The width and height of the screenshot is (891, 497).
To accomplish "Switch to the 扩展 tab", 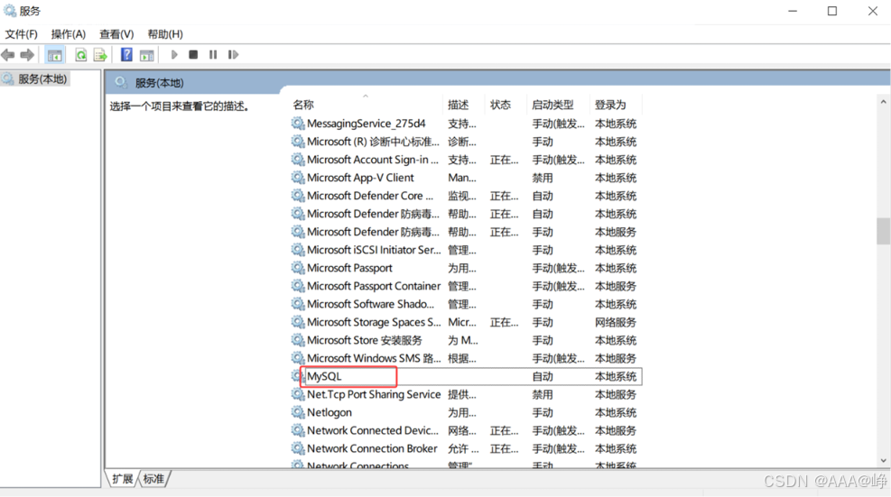I will click(x=122, y=479).
